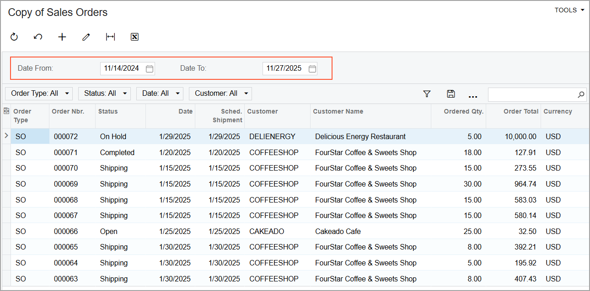This screenshot has width=590, height=291.
Task: Click the funnel filter settings icon
Action: tap(427, 94)
